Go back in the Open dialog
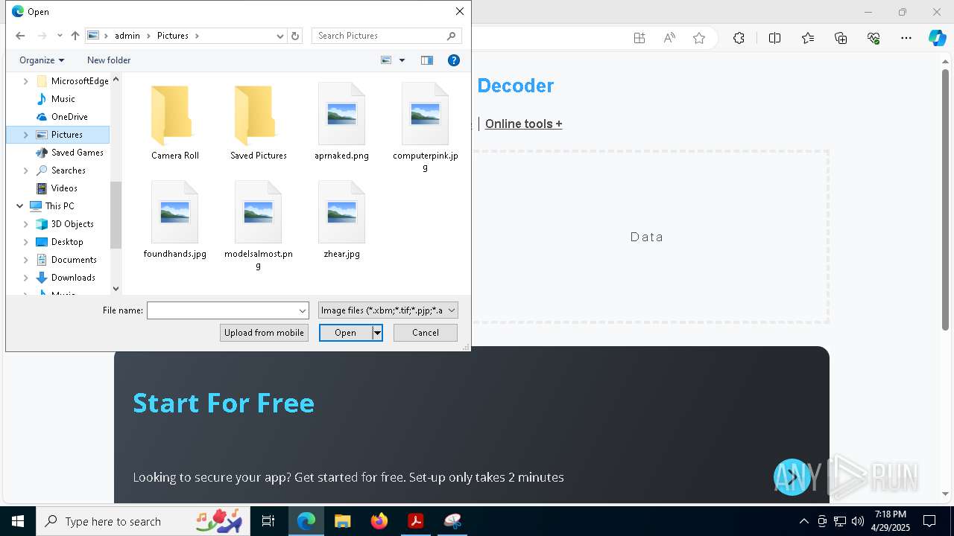 [20, 36]
